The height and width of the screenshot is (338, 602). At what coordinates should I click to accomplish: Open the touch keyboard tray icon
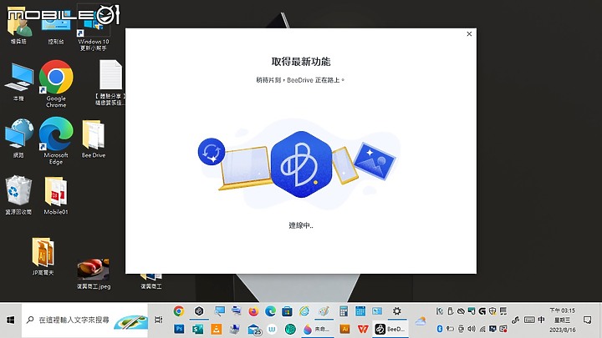(529, 320)
